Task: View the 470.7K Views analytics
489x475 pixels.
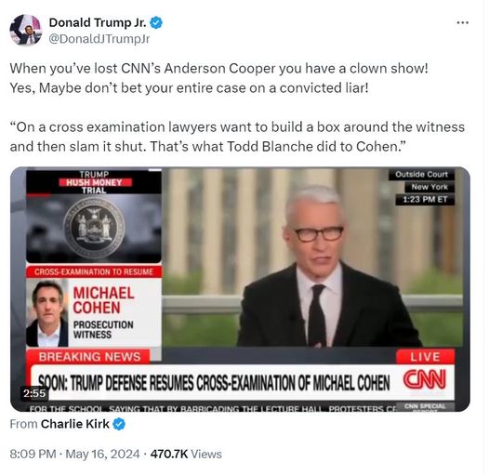Action: tap(186, 455)
